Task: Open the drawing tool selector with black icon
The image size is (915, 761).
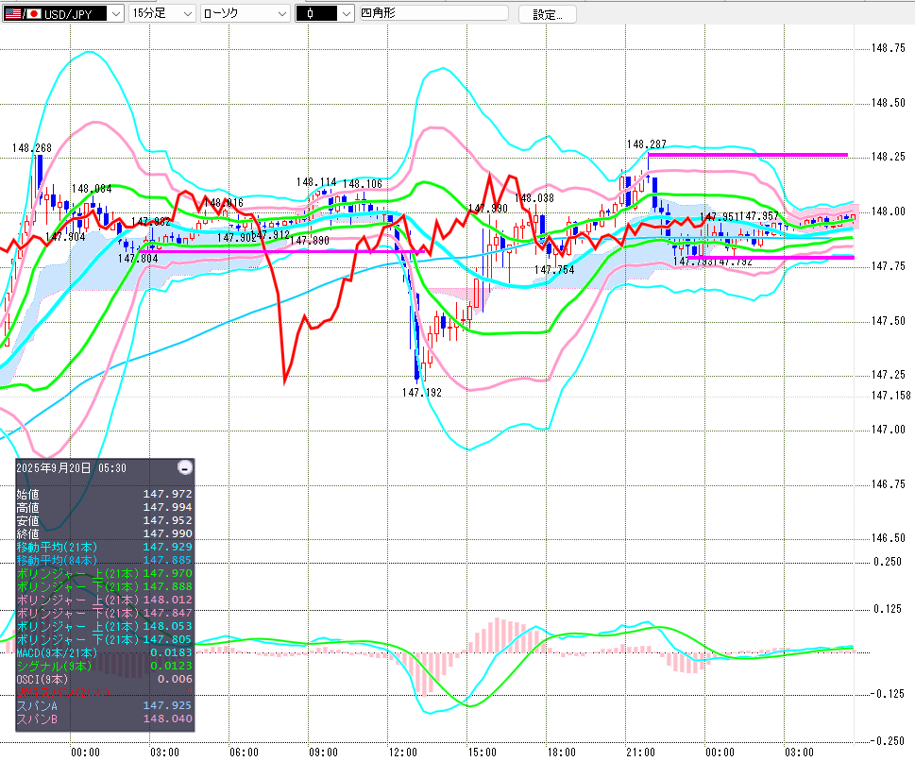Action: pyautogui.click(x=324, y=13)
